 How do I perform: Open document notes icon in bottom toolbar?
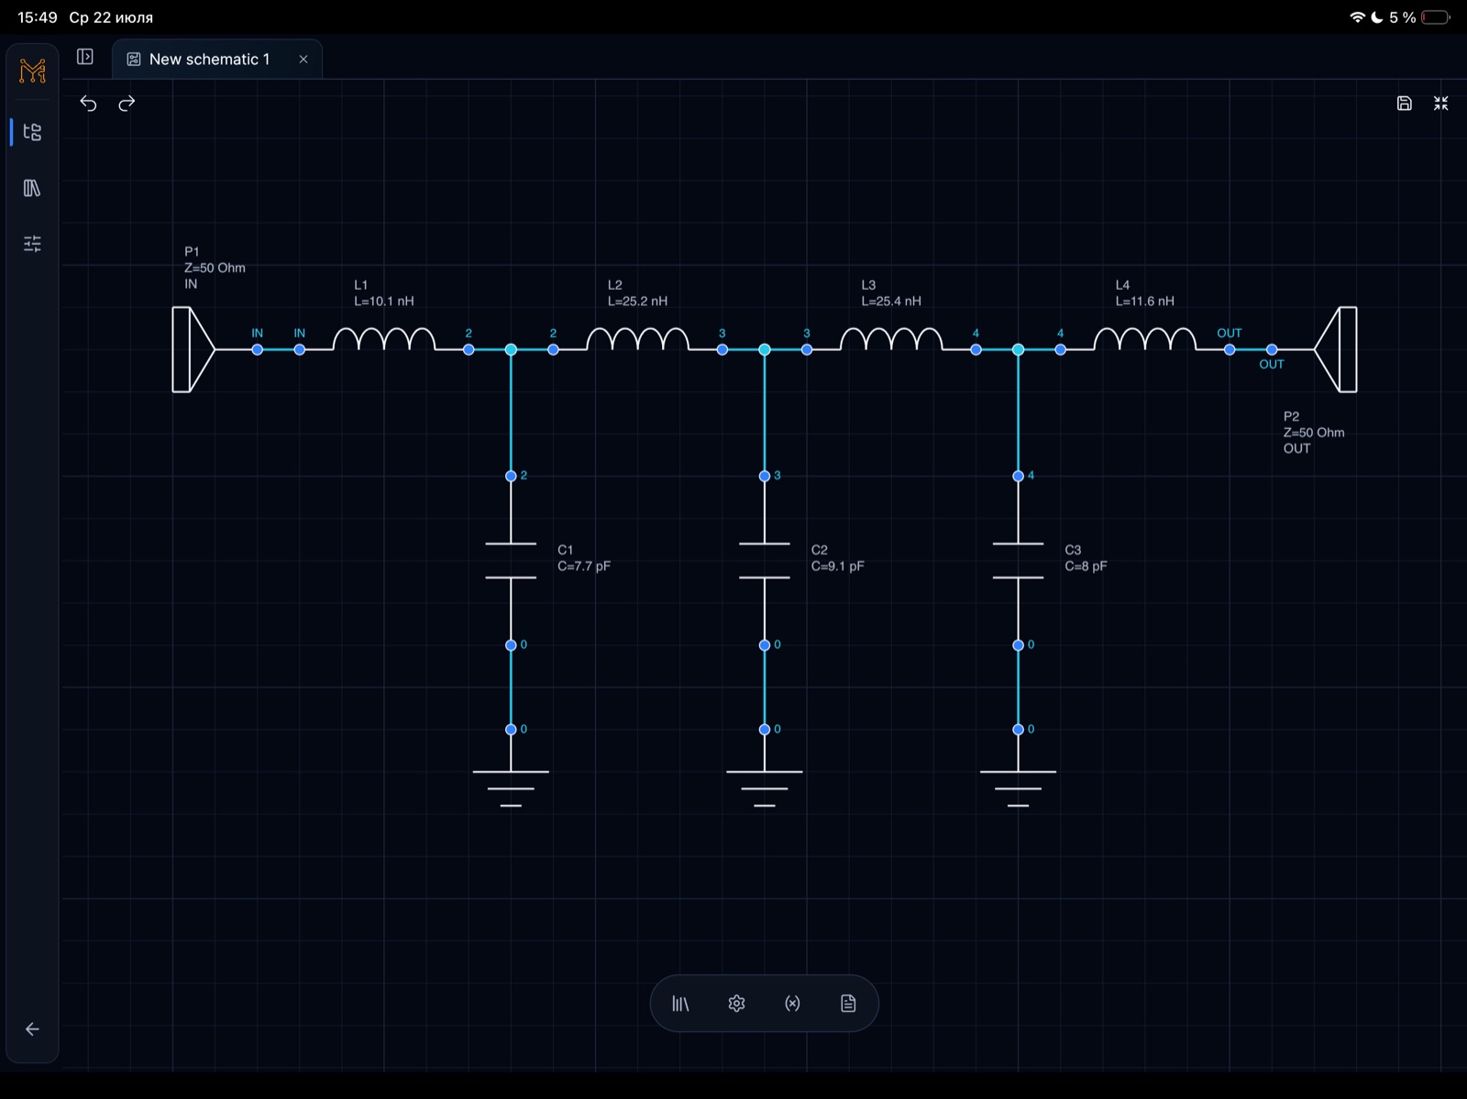[x=848, y=1004]
